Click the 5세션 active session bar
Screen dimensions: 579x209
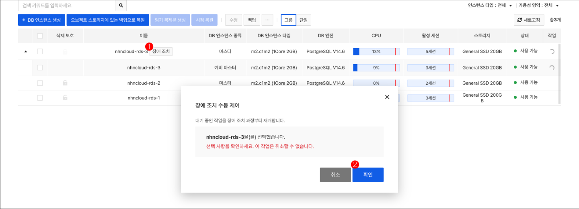[431, 51]
